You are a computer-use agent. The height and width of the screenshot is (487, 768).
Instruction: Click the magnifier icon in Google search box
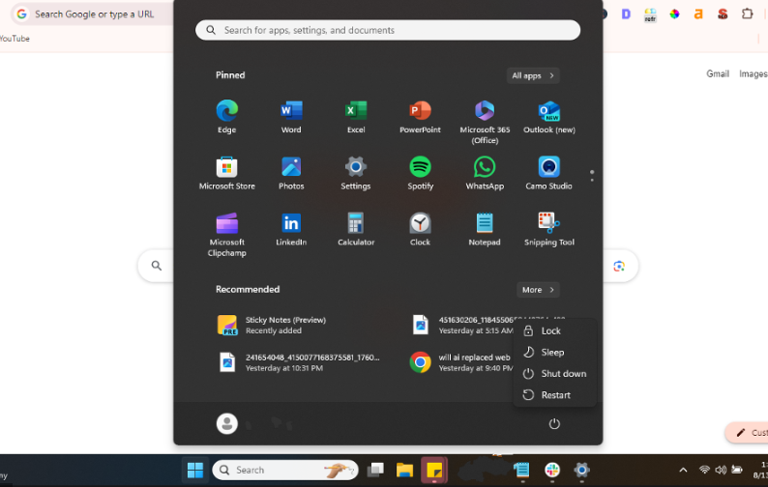click(157, 266)
